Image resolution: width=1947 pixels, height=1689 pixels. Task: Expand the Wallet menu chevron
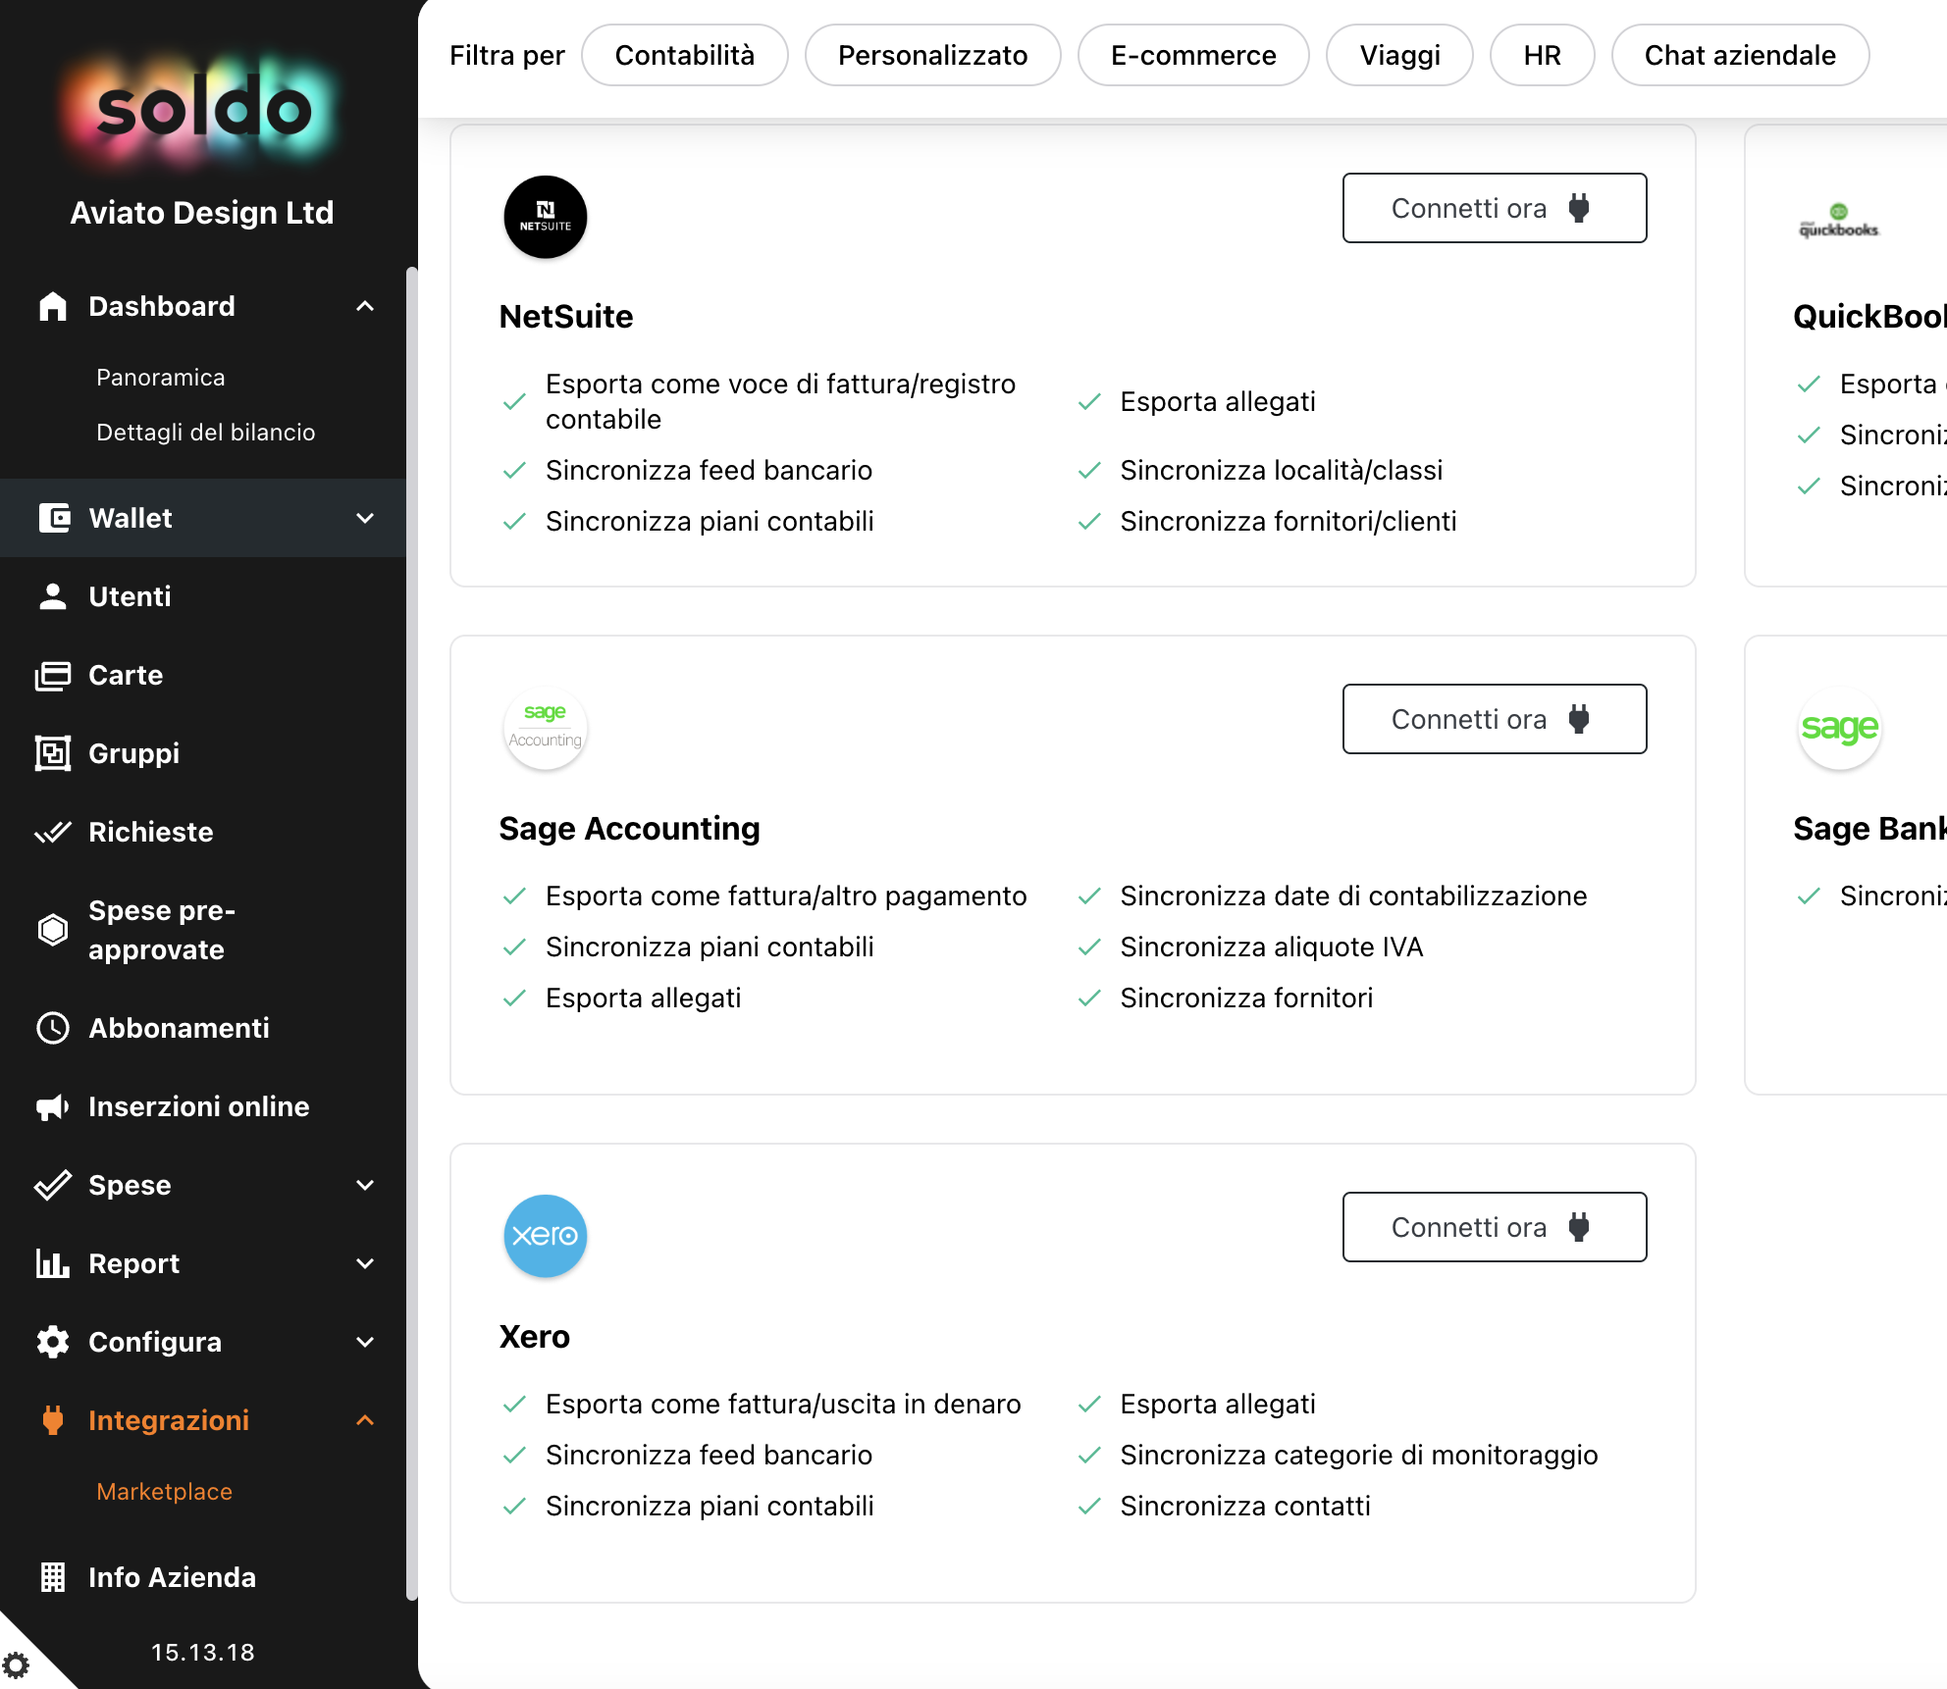365,518
